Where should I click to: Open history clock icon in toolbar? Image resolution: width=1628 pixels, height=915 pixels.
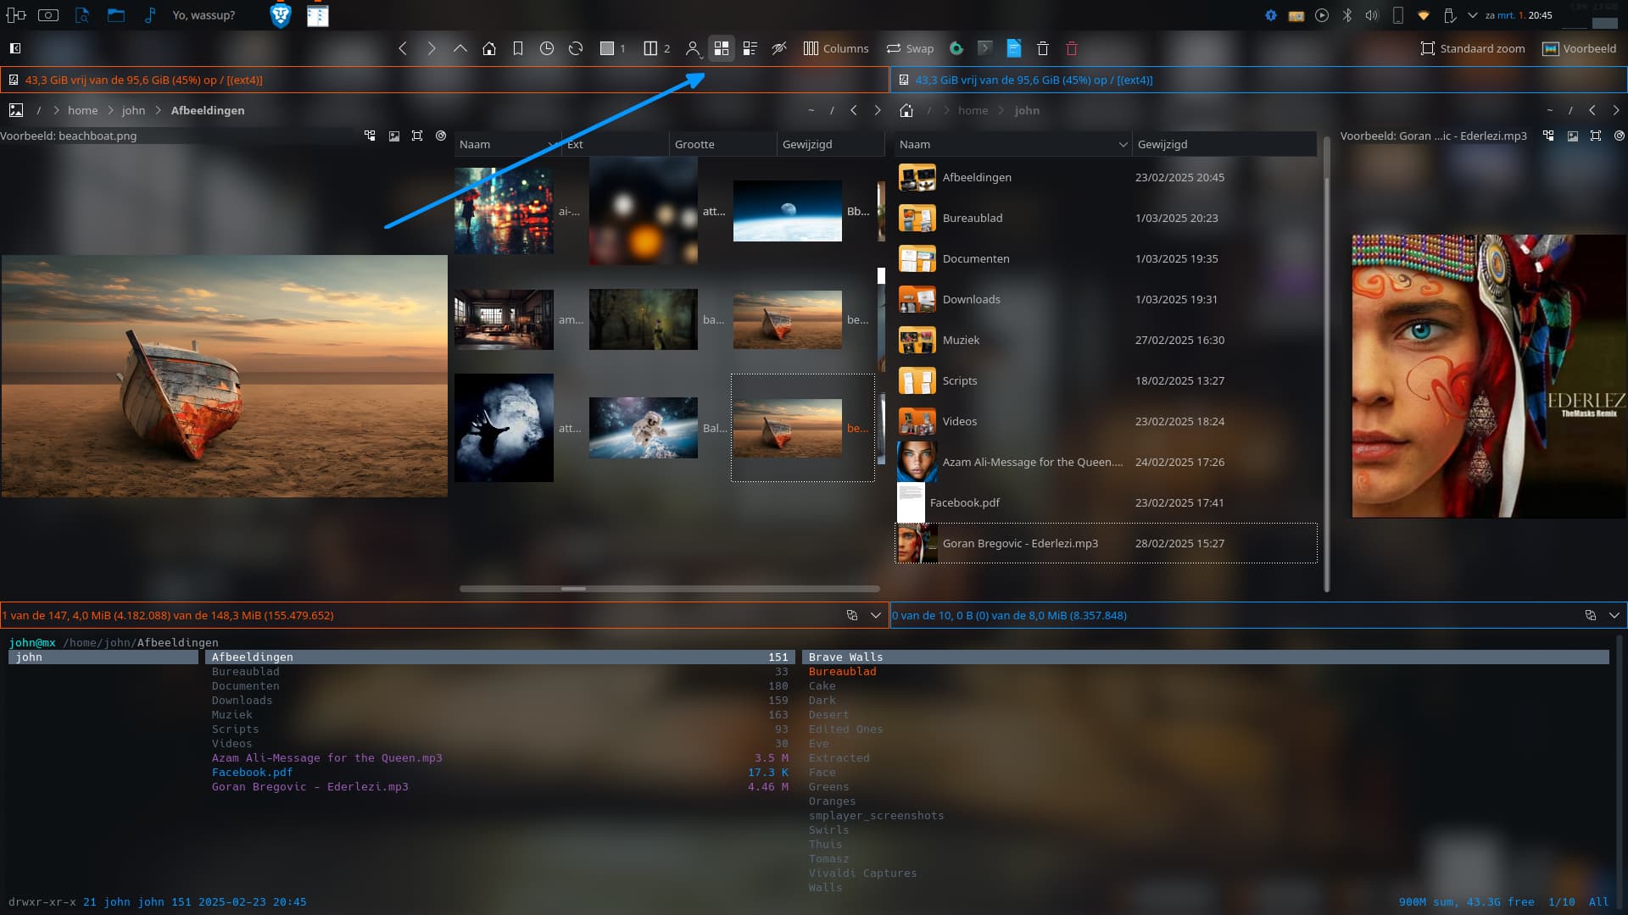pyautogui.click(x=547, y=49)
